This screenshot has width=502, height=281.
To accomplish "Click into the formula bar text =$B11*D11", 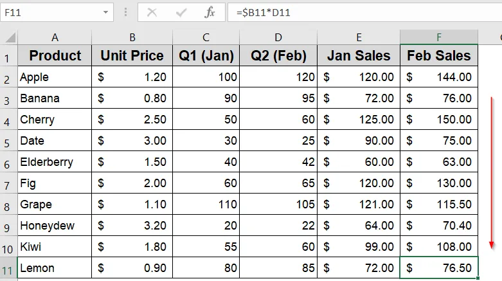I will point(263,12).
